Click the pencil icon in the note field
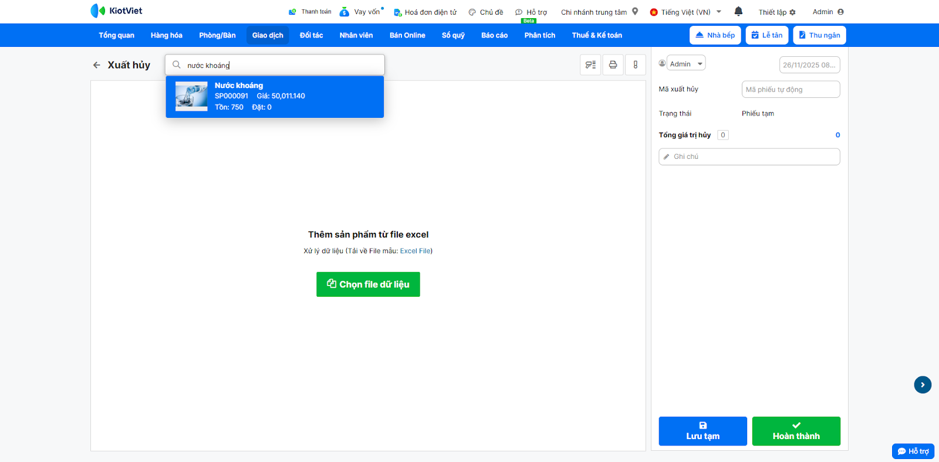Viewport: 939px width, 462px height. (x=666, y=157)
